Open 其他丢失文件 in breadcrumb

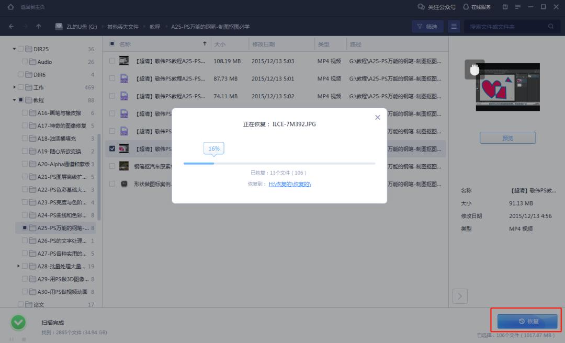point(123,27)
